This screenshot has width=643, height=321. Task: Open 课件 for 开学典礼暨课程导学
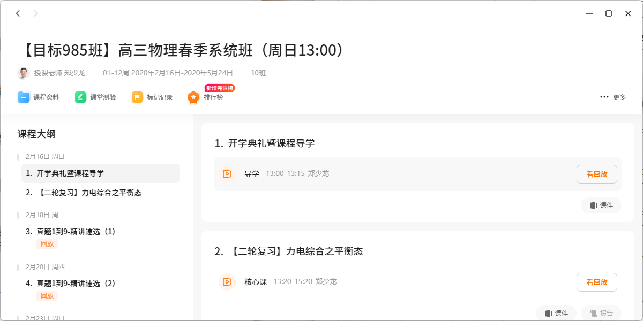tap(601, 205)
